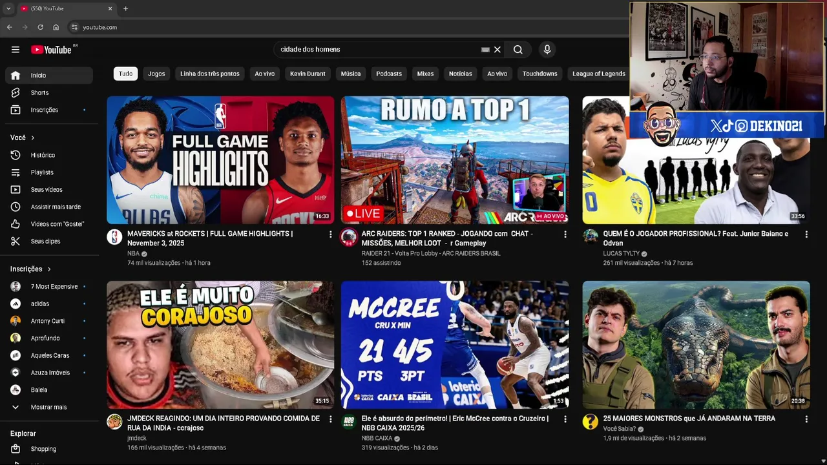Screen dimensions: 827x465
Task: Open the YouTube hamburger guide menu
Action: (16, 50)
